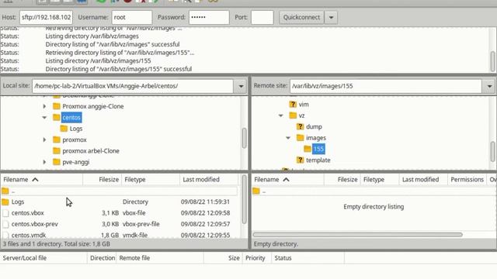Select the centos.vbox file name
497x279 pixels.
[x=28, y=213]
